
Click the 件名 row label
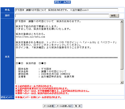7,10
